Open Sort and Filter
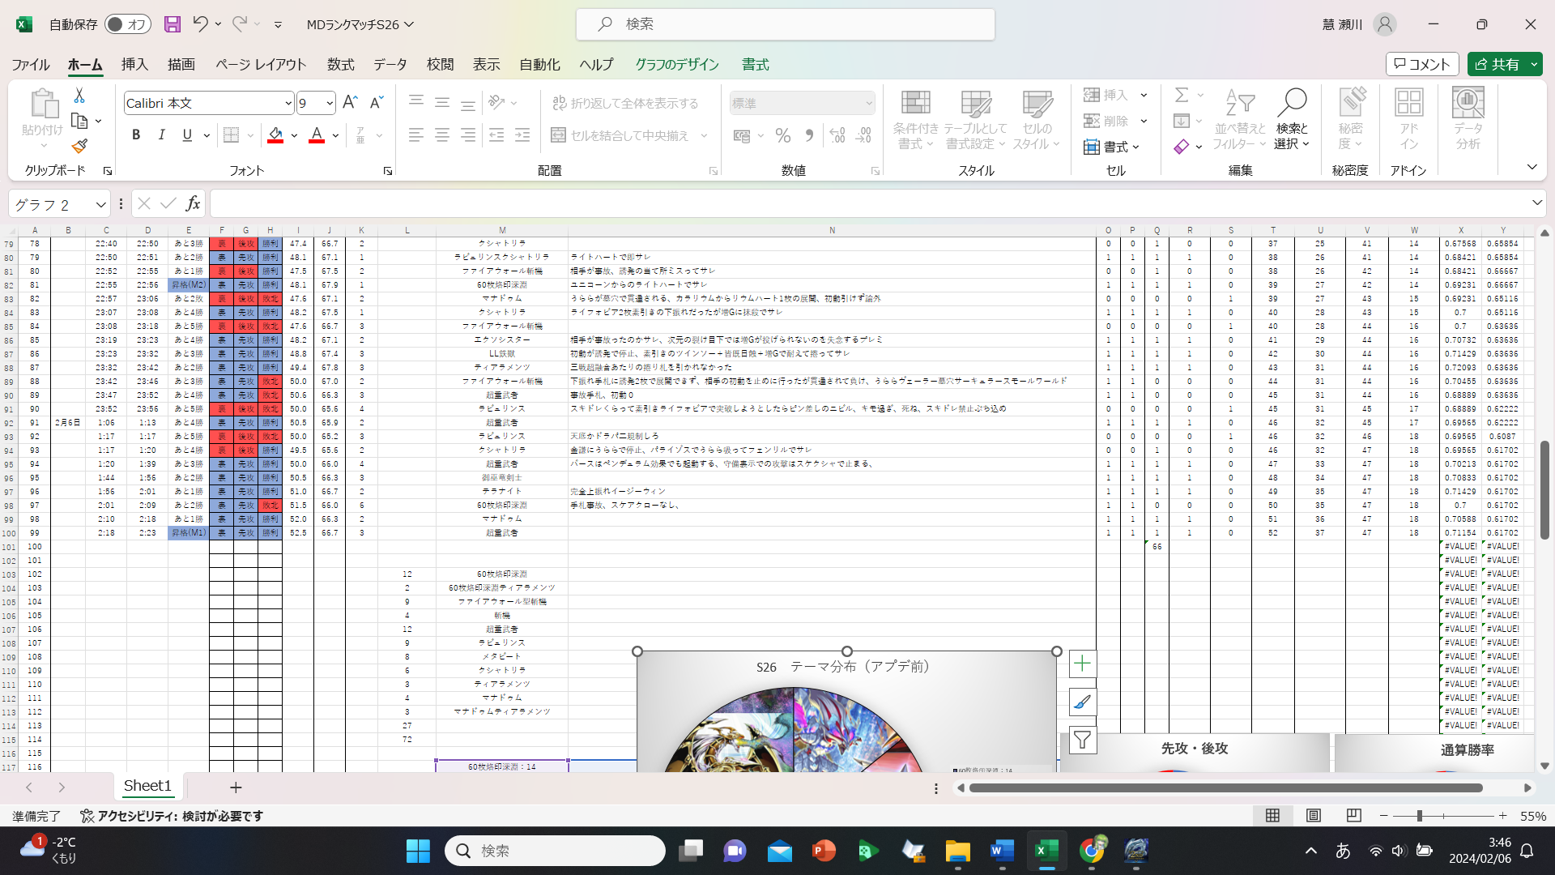Image resolution: width=1555 pixels, height=875 pixels. pyautogui.click(x=1239, y=119)
